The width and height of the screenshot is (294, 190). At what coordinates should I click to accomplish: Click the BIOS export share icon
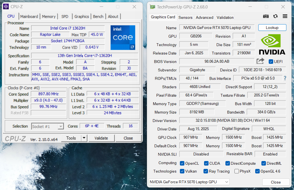pos(260,61)
